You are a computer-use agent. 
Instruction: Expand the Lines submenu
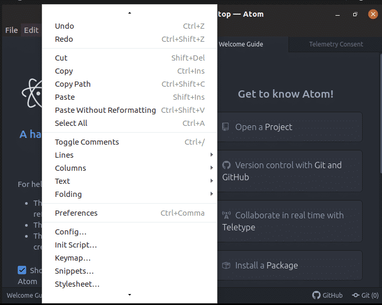[130, 155]
